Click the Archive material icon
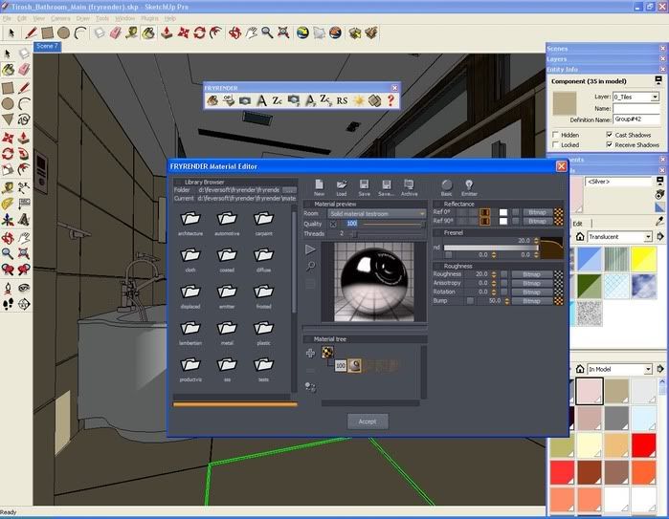Viewport: 669px width, 519px height. click(x=409, y=185)
